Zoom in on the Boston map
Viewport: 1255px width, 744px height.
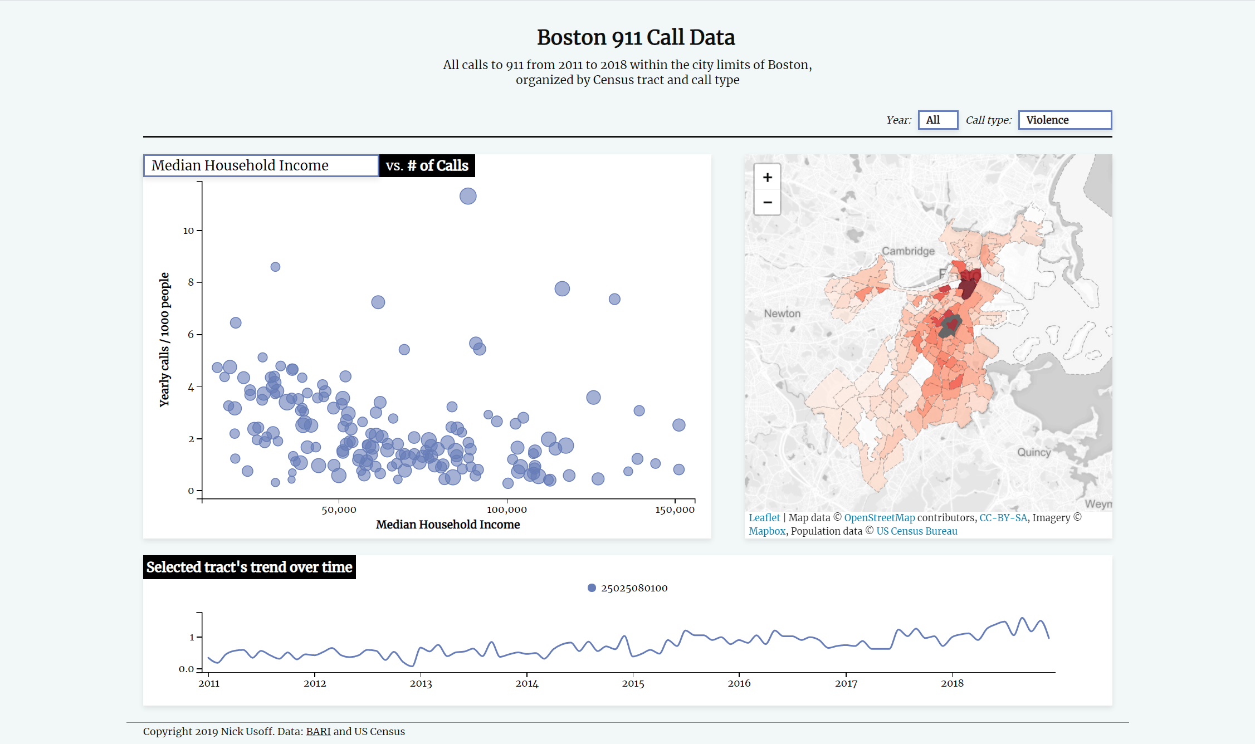767,177
